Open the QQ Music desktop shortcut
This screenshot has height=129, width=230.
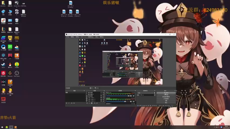pyautogui.click(x=17, y=65)
